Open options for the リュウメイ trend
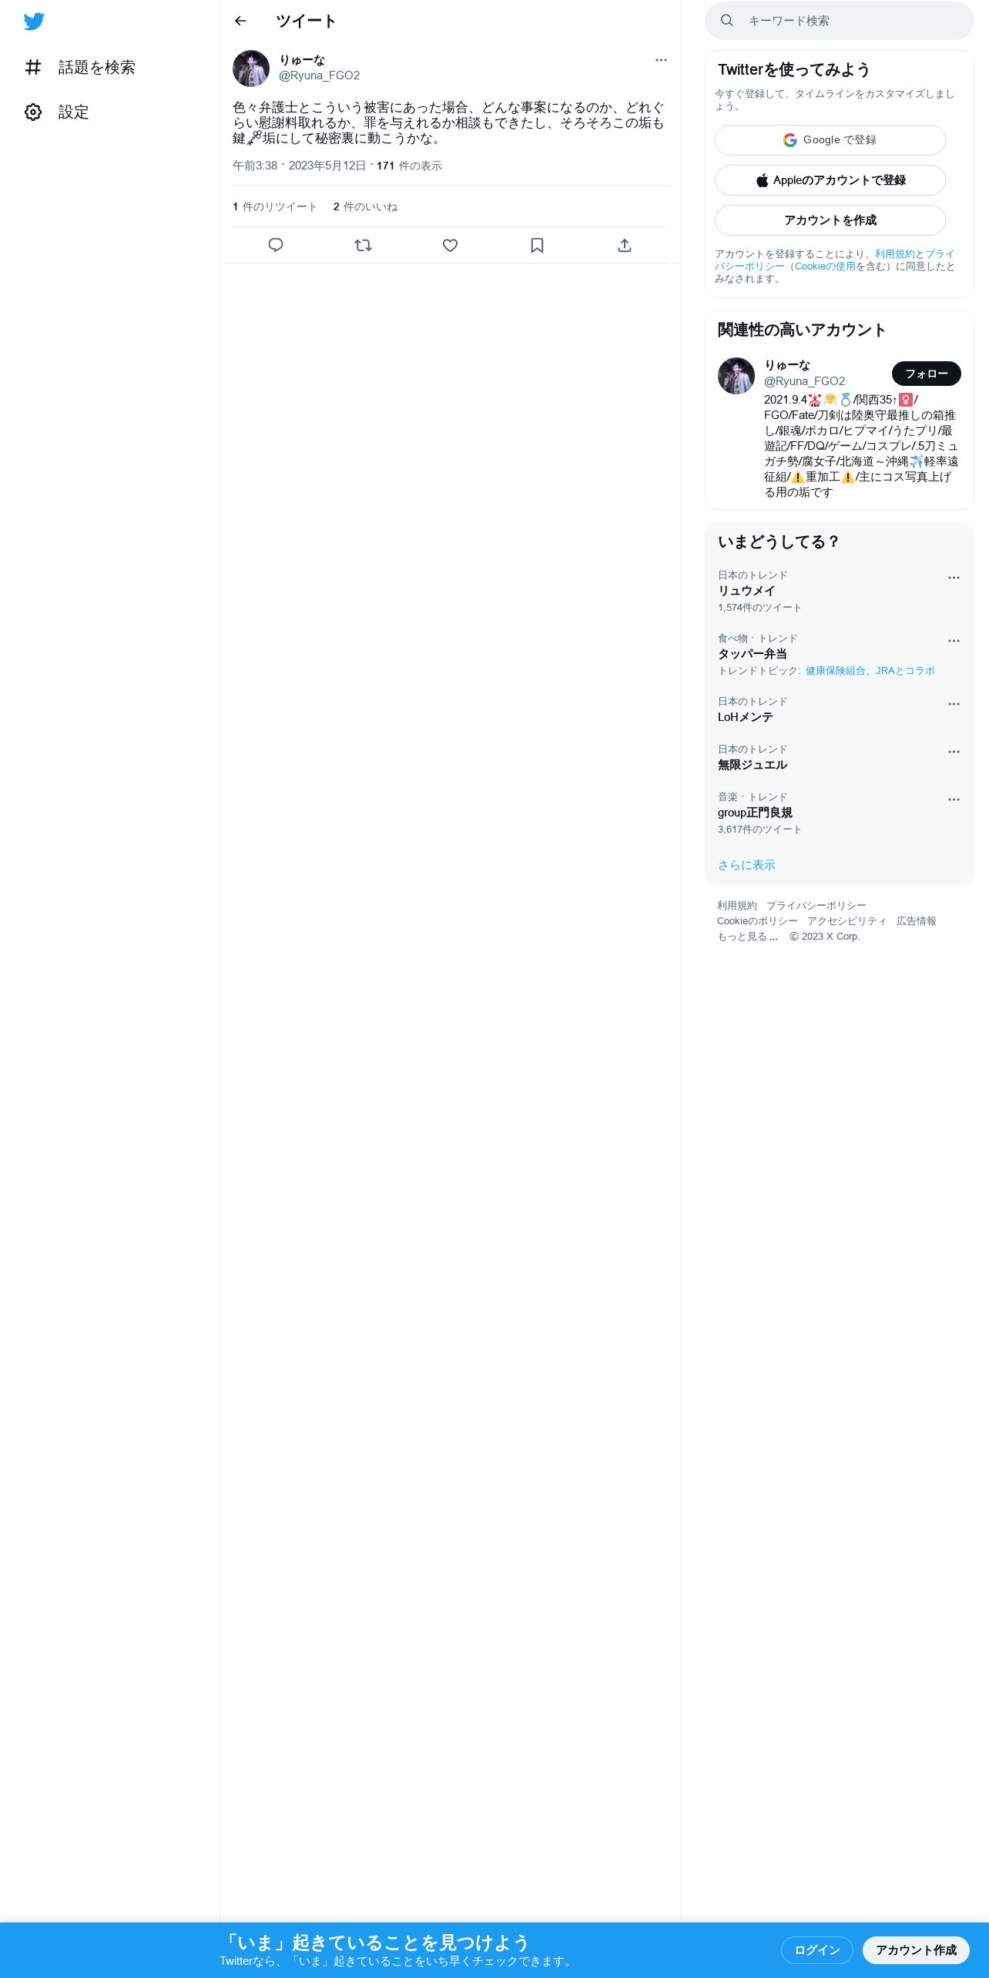989x1978 pixels. click(954, 578)
